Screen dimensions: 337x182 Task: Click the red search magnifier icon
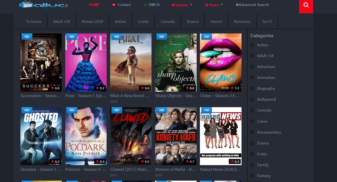point(306,5)
